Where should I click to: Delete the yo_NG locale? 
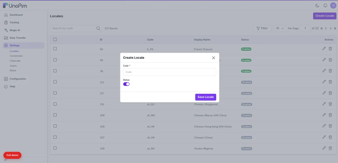(330, 148)
